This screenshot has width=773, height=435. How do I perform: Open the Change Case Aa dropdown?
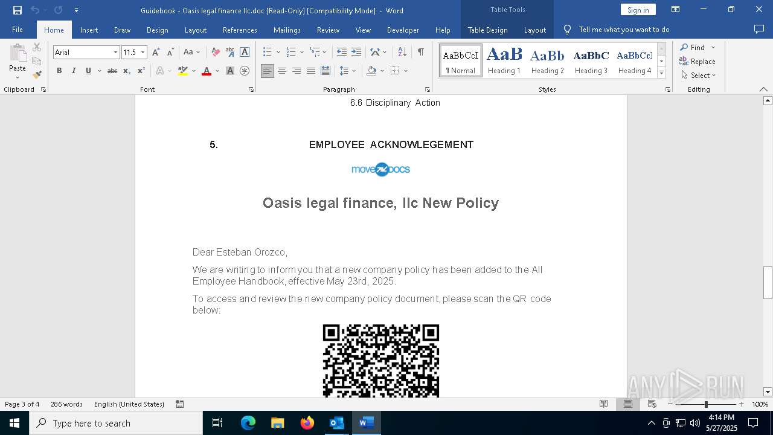191,53
